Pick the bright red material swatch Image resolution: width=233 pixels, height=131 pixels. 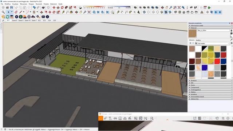click(217, 61)
